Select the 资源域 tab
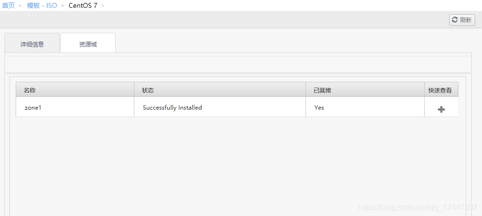 [88, 43]
